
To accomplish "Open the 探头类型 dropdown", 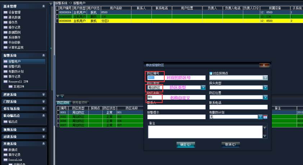I will 265,87.
